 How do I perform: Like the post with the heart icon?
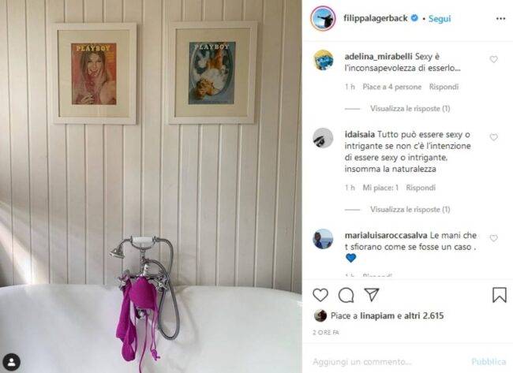pos(320,295)
